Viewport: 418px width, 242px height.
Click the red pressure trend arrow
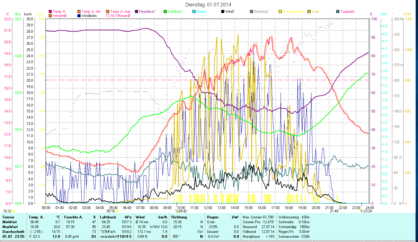point(118,237)
